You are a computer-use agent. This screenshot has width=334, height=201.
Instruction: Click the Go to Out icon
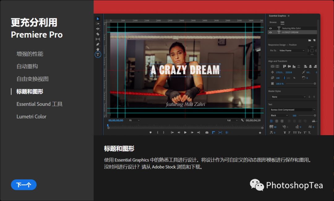[199, 132]
